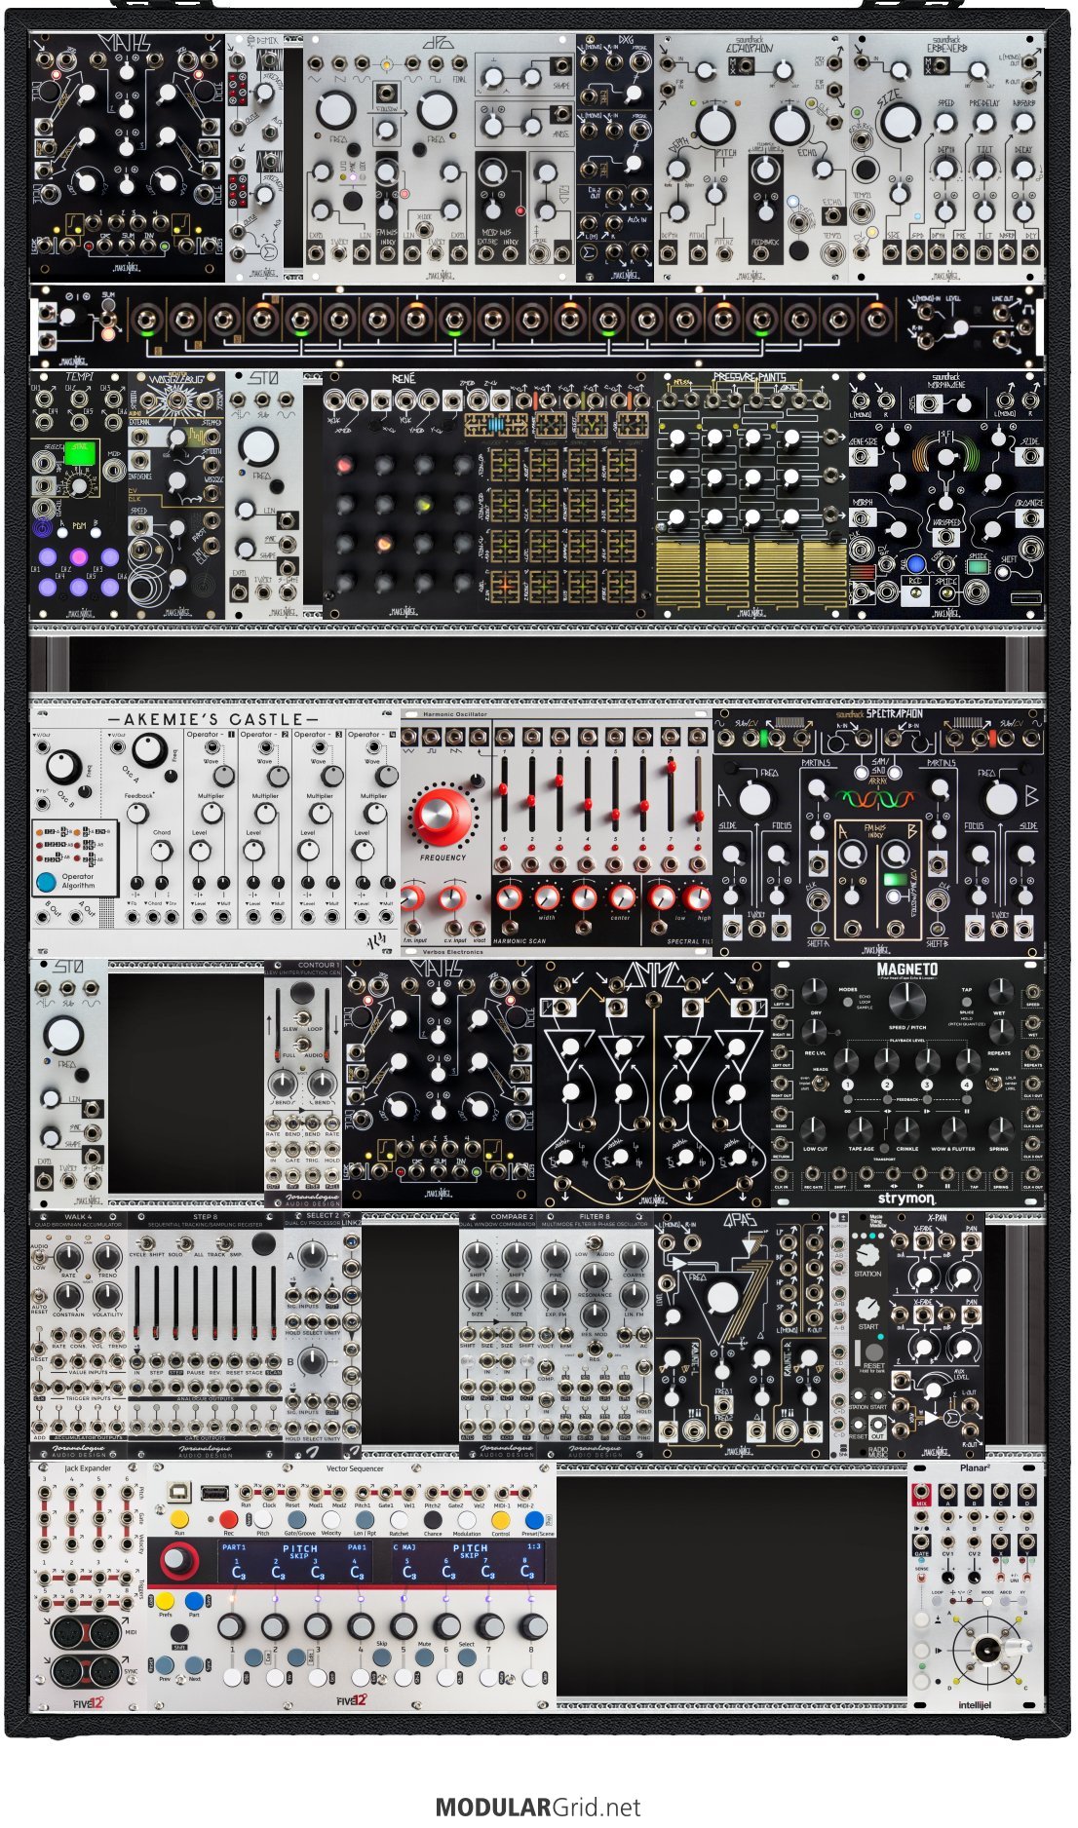The image size is (1078, 1828).
Task: Click the Rate knob on Walk 4
Action: click(x=68, y=1257)
